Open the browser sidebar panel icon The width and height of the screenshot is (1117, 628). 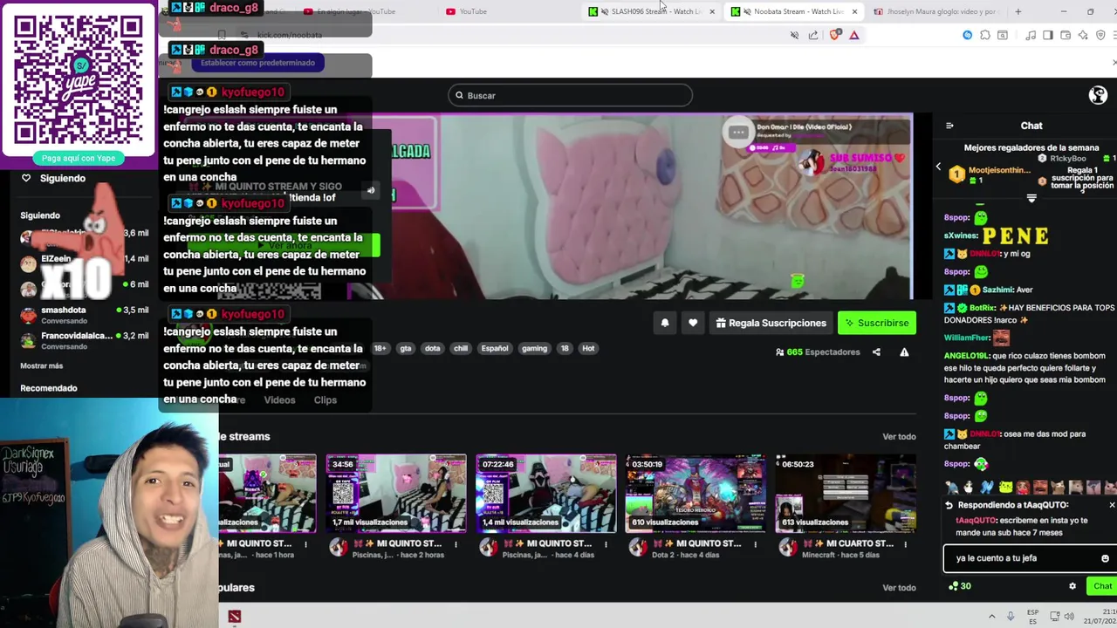tap(1048, 35)
